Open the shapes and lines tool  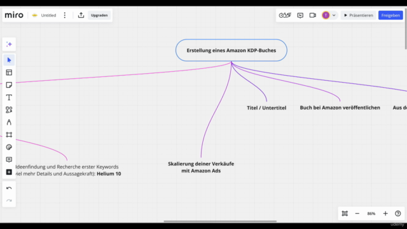coord(9,110)
